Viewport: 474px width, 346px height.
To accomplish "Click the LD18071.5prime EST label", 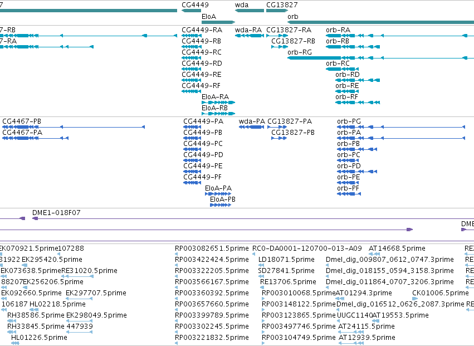I will [287, 260].
